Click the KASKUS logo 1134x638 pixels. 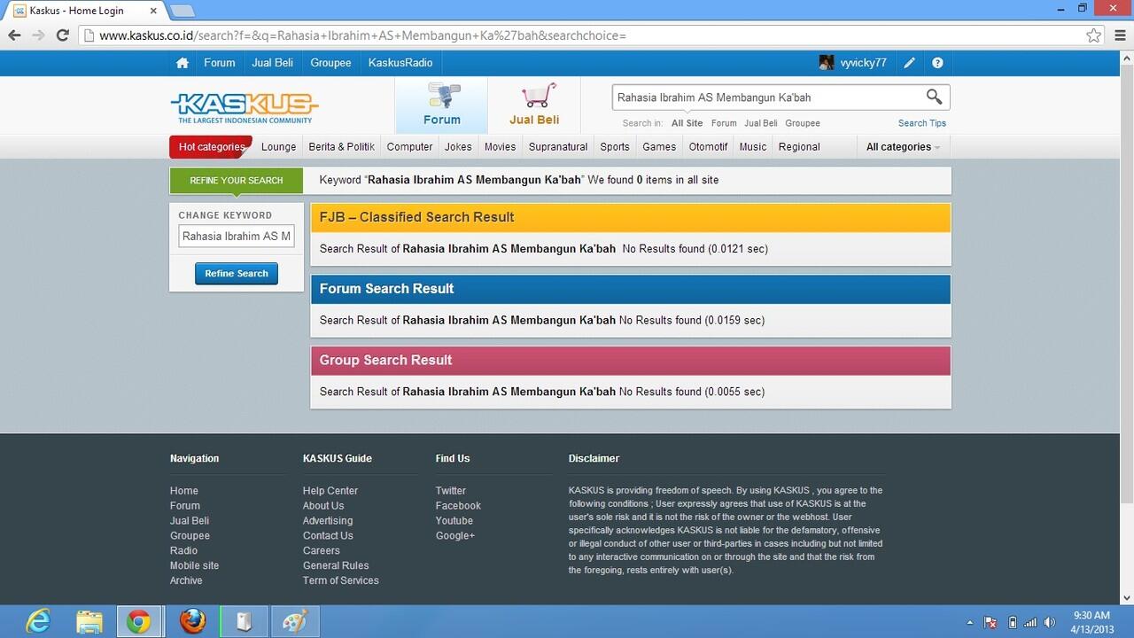(245, 107)
